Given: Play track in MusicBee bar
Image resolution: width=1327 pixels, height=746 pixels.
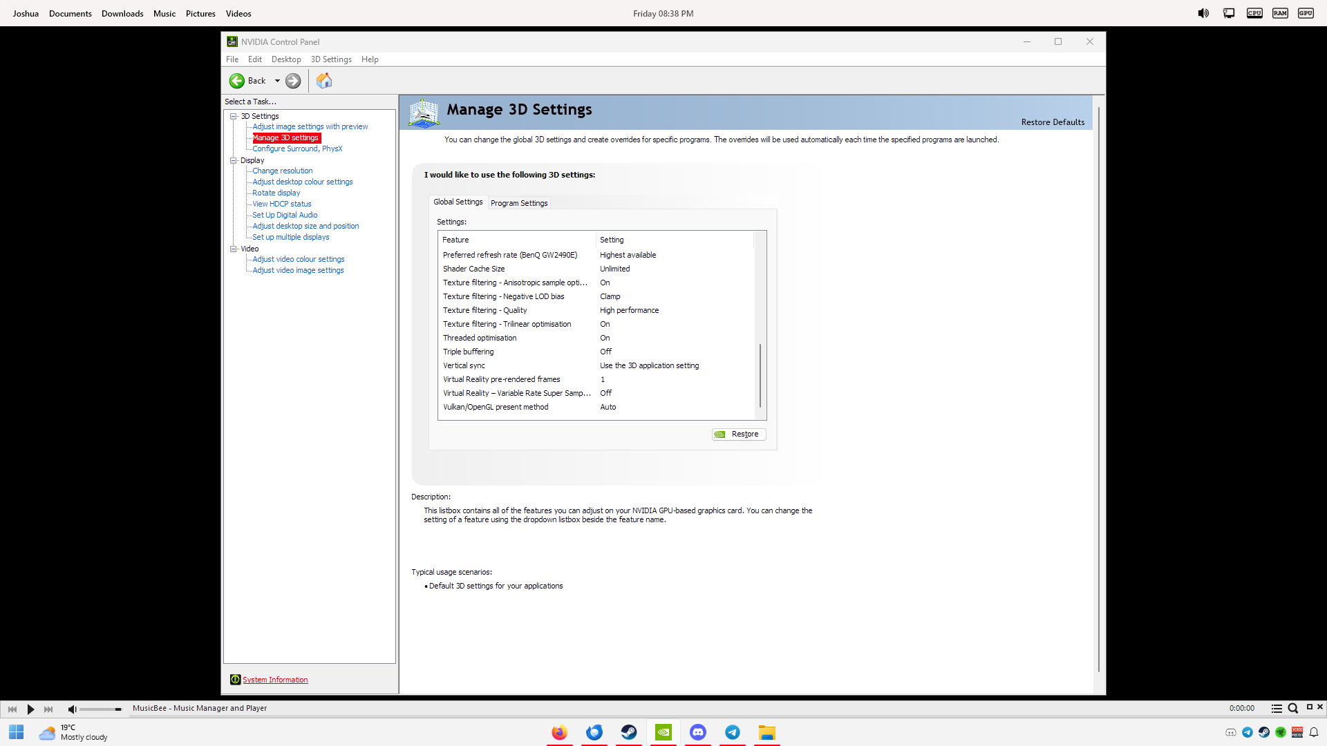Looking at the screenshot, I should click(30, 709).
